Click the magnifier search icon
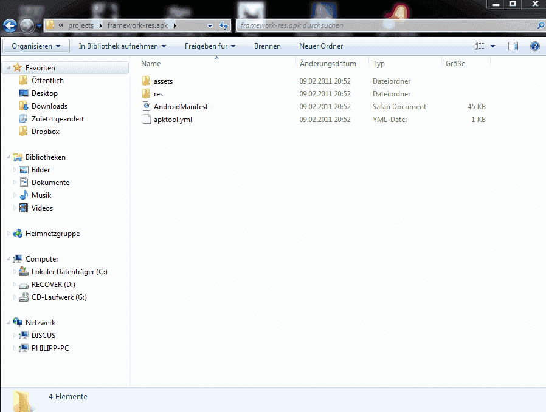This screenshot has width=546, height=412. pyautogui.click(x=541, y=25)
